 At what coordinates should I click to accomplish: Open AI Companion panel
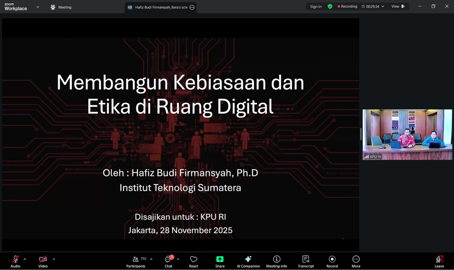point(248,261)
